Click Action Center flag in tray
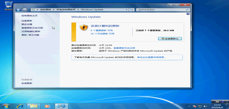229x109 pixels. coord(195,106)
